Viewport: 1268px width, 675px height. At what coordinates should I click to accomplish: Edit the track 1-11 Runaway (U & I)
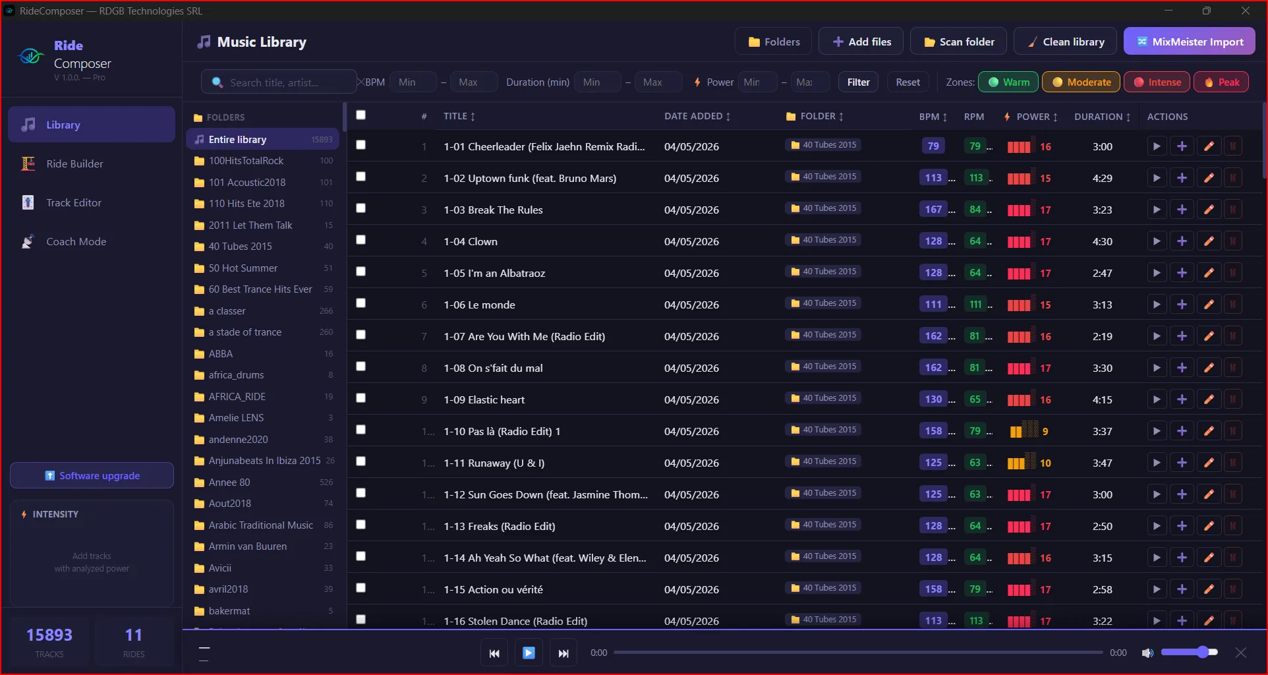(1209, 463)
